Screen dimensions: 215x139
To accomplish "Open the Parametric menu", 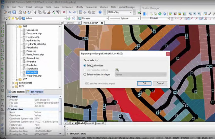I will (91, 7).
